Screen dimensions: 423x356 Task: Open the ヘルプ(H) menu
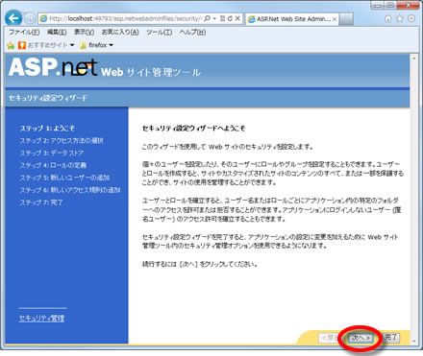pyautogui.click(x=192, y=33)
